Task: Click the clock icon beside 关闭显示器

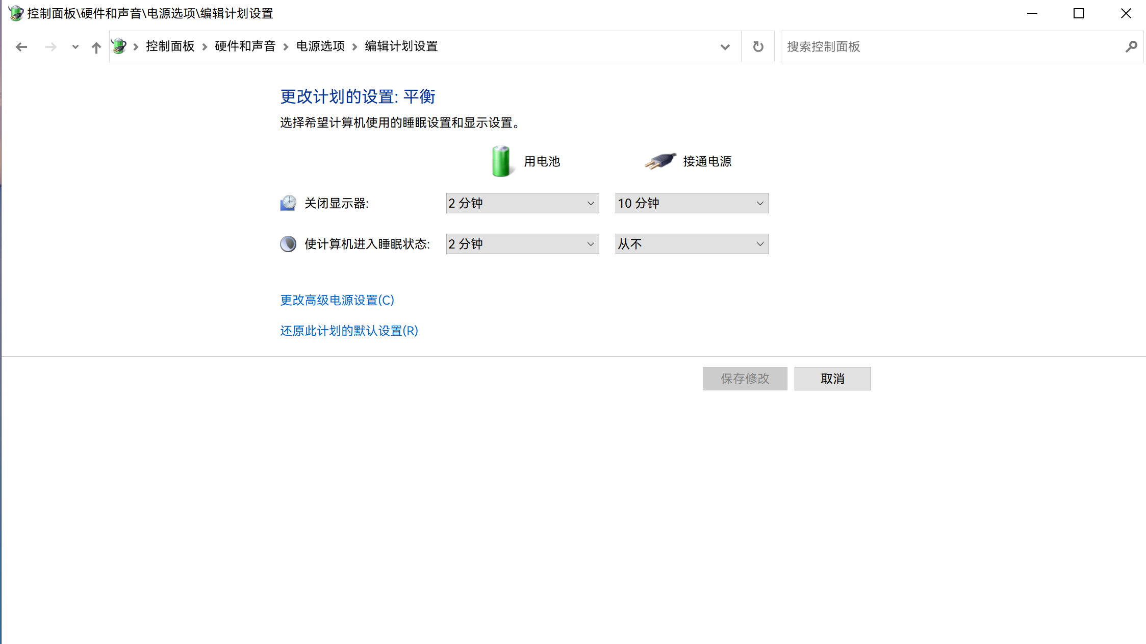Action: 288,203
